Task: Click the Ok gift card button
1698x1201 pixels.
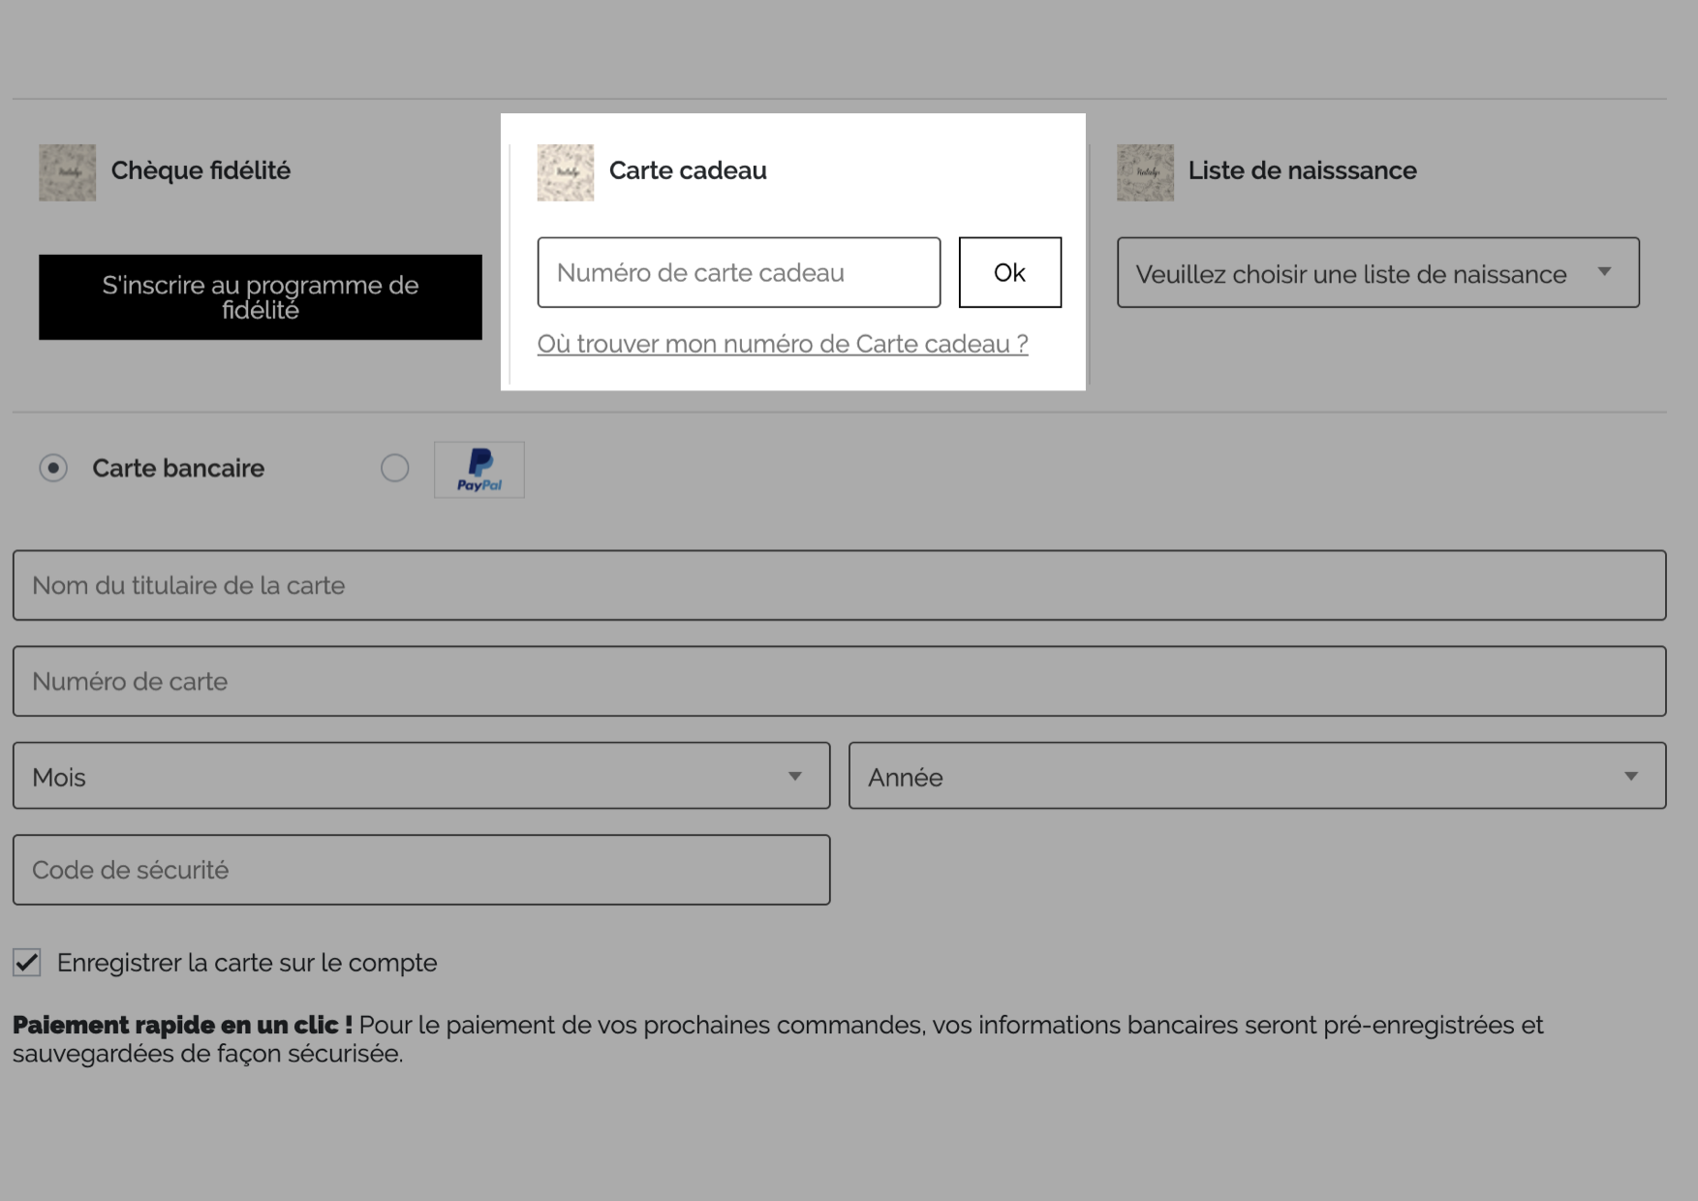Action: 1010,273
